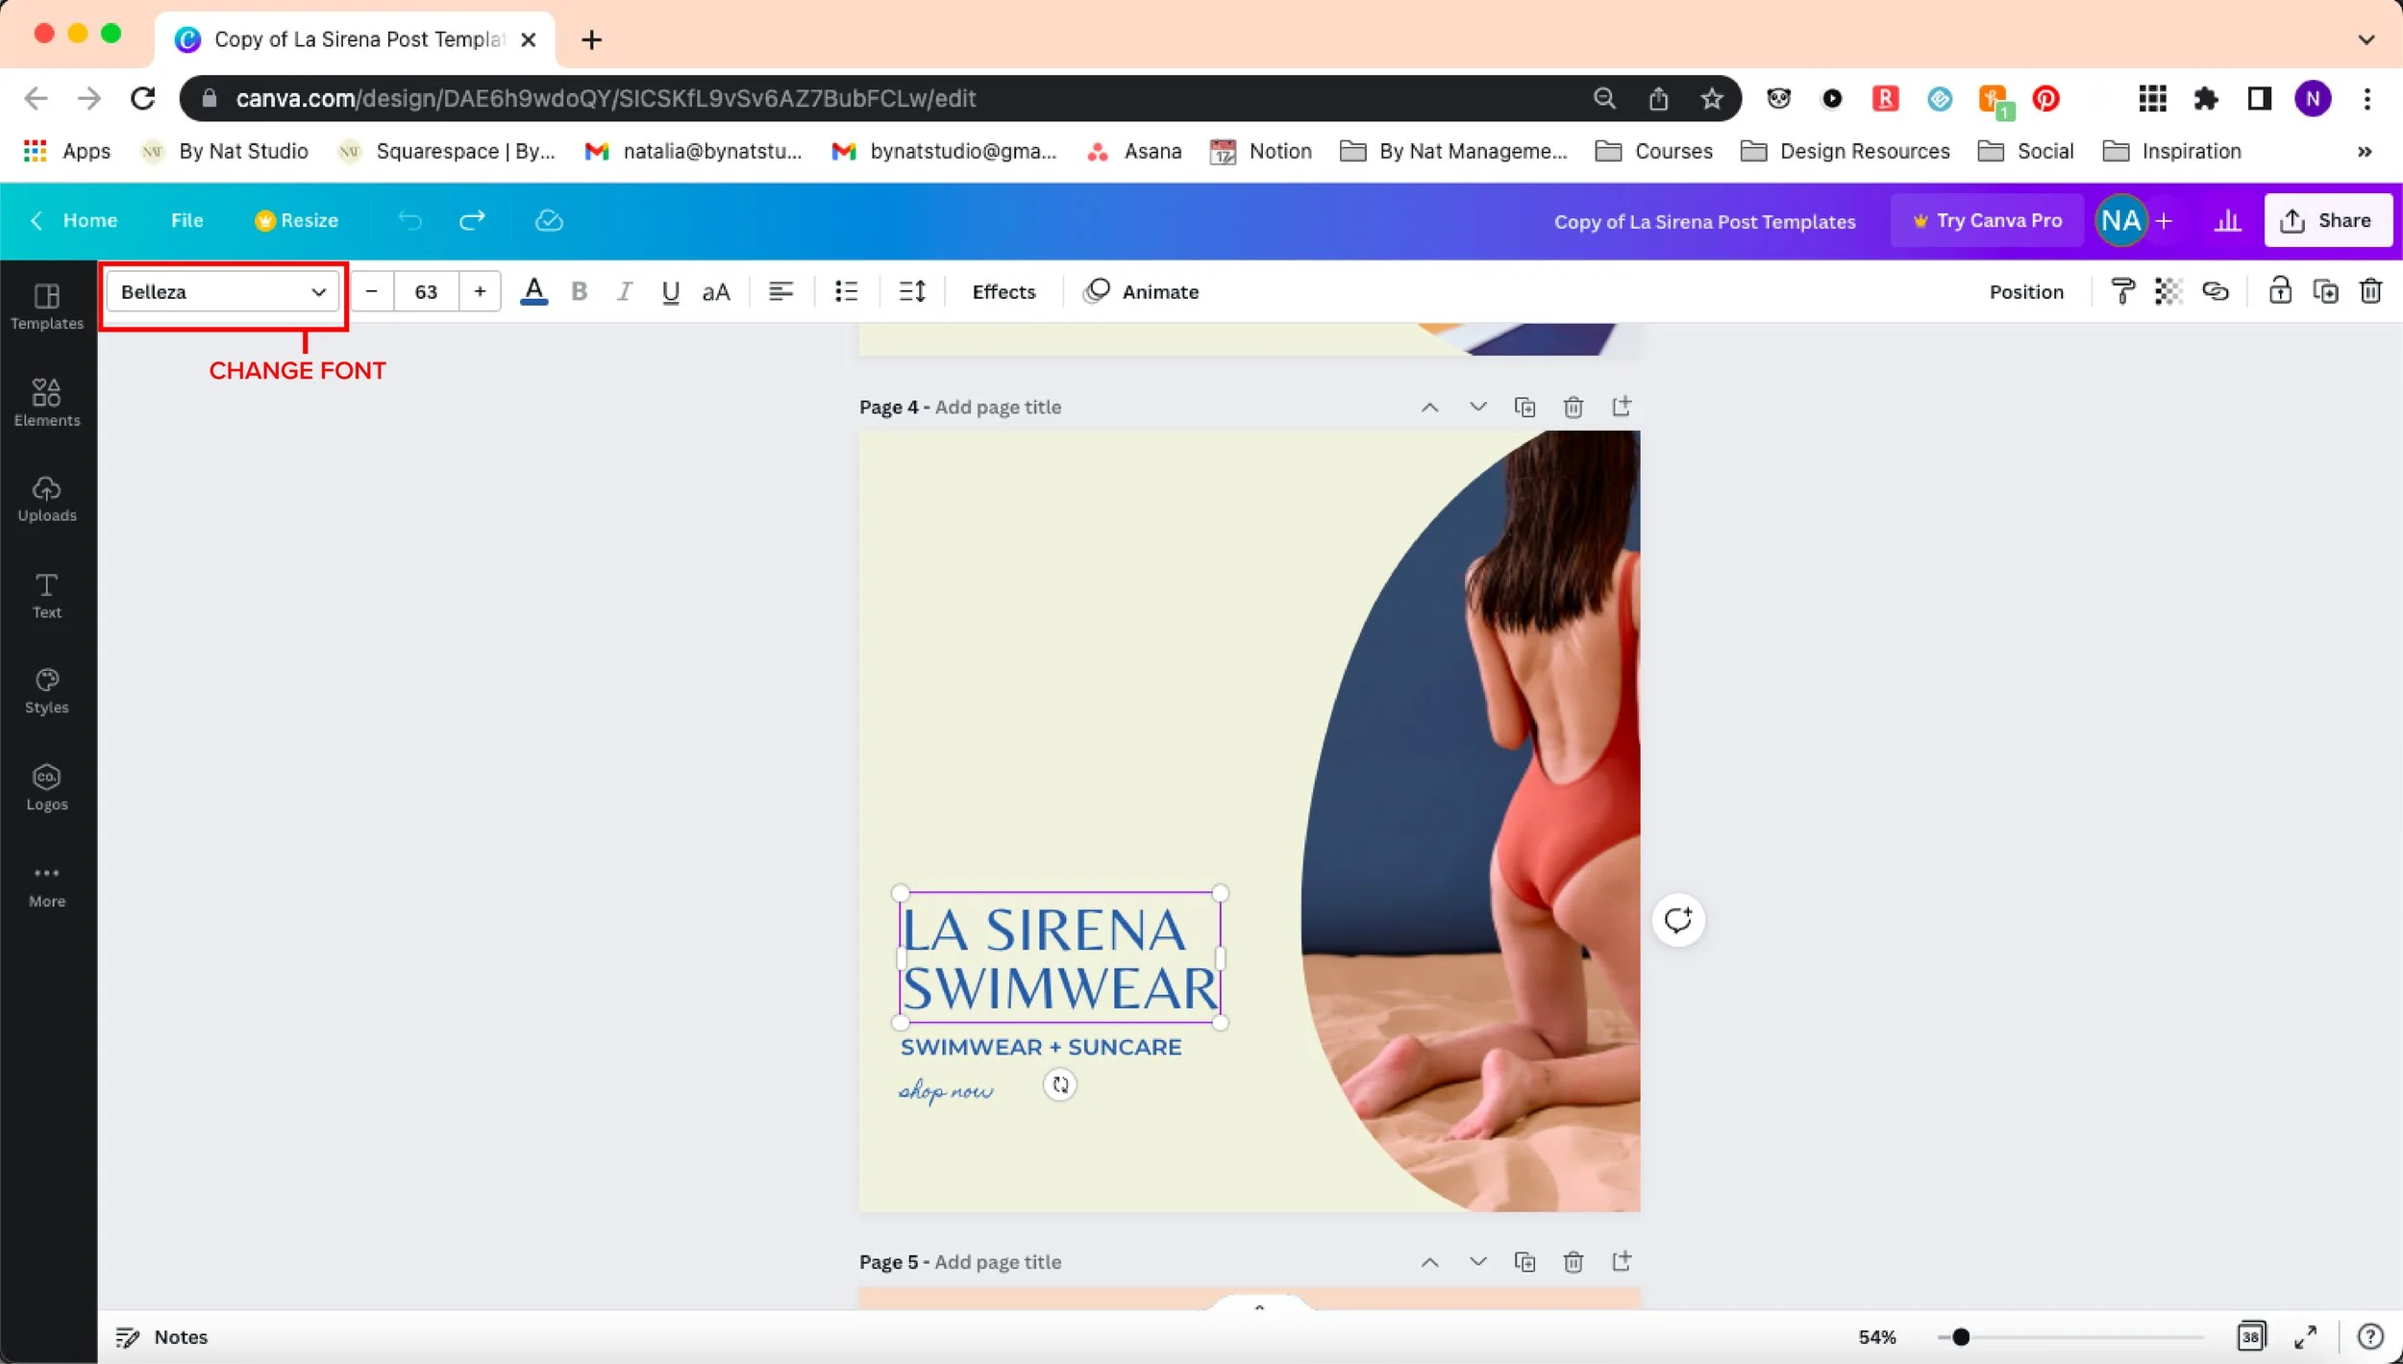Click Try Canva Pro button
Image resolution: width=2403 pixels, height=1364 pixels.
[x=1986, y=220]
